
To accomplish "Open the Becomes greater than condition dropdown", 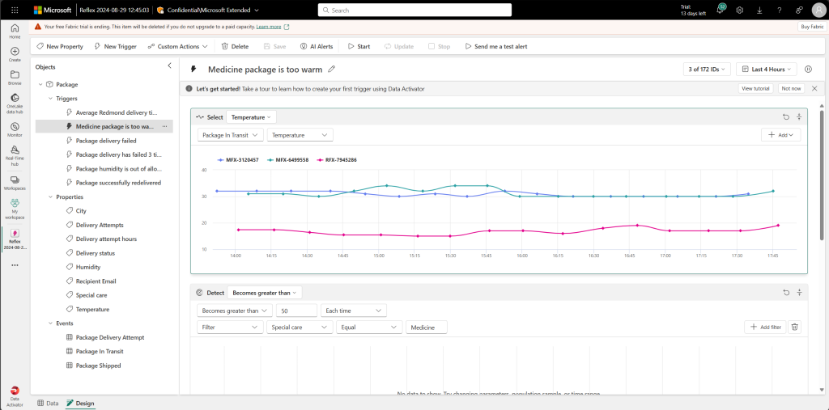I will [235, 311].
